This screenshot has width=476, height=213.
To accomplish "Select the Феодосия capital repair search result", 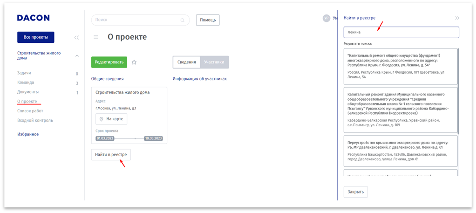I will coord(401,66).
